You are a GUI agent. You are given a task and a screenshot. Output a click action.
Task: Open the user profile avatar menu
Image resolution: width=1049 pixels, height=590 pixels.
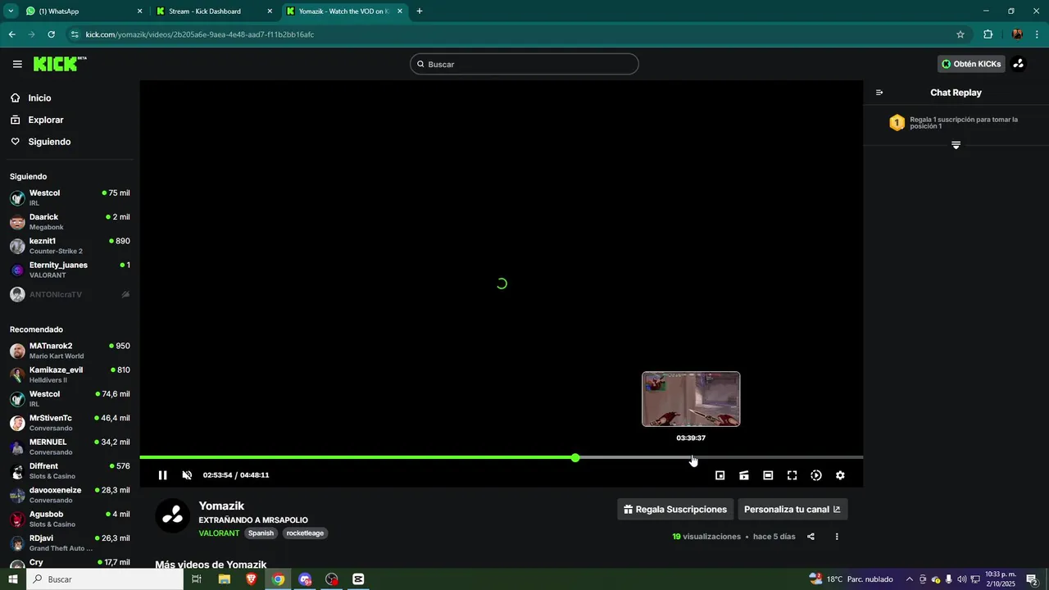pyautogui.click(x=1018, y=64)
